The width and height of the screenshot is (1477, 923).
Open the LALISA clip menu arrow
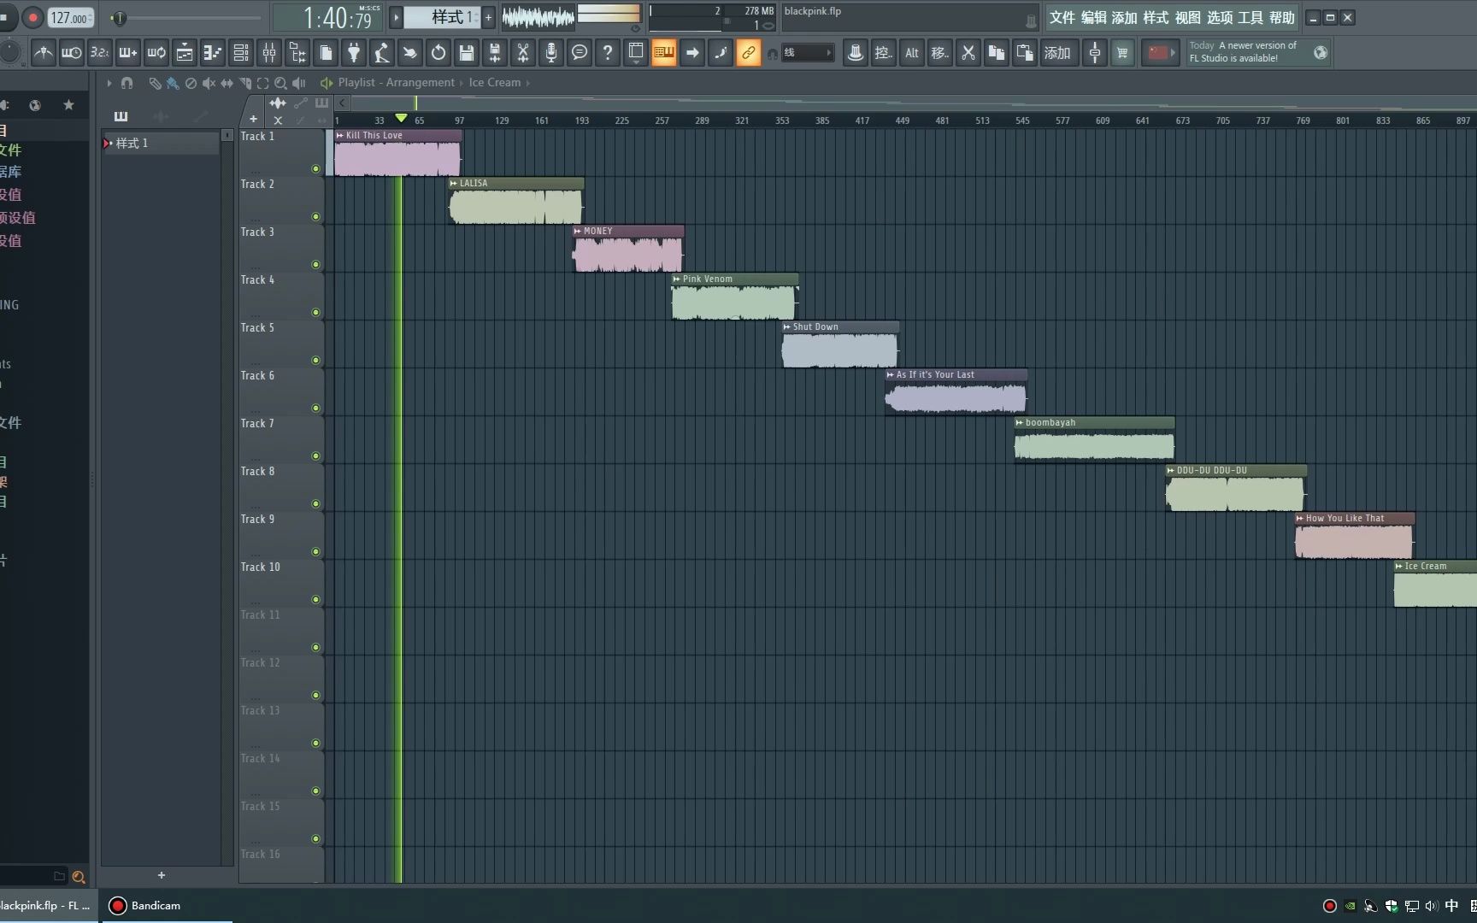454,183
